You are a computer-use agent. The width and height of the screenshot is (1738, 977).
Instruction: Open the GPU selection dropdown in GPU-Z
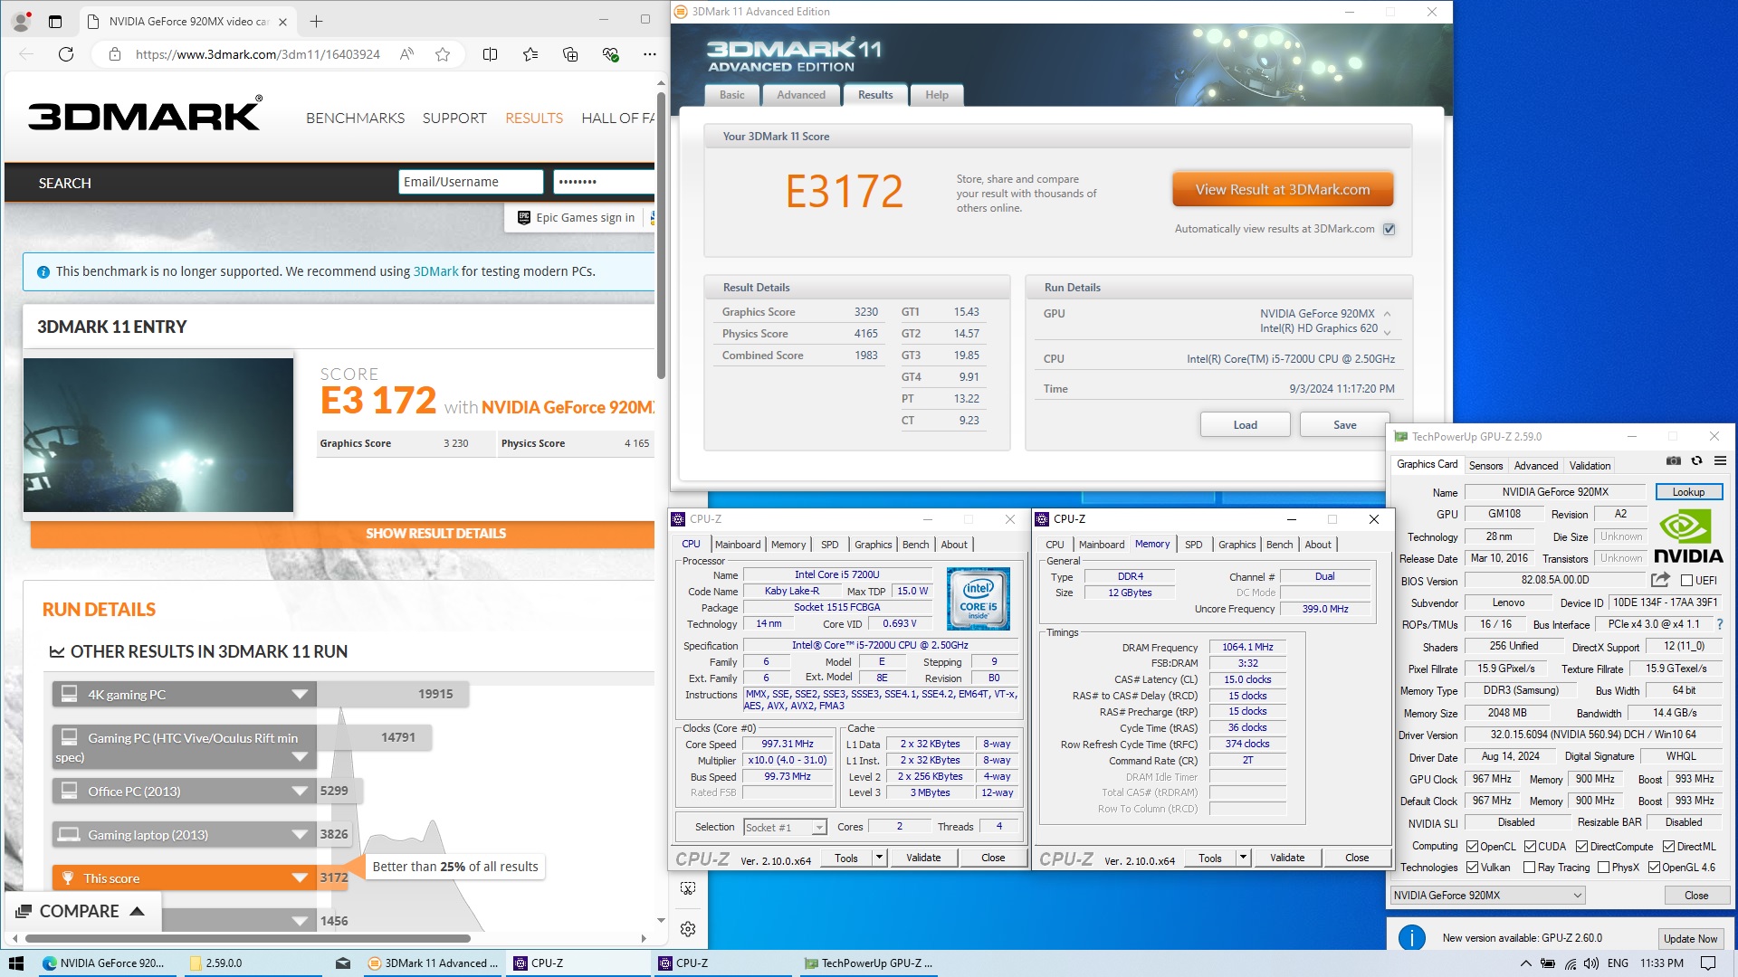tap(1488, 896)
